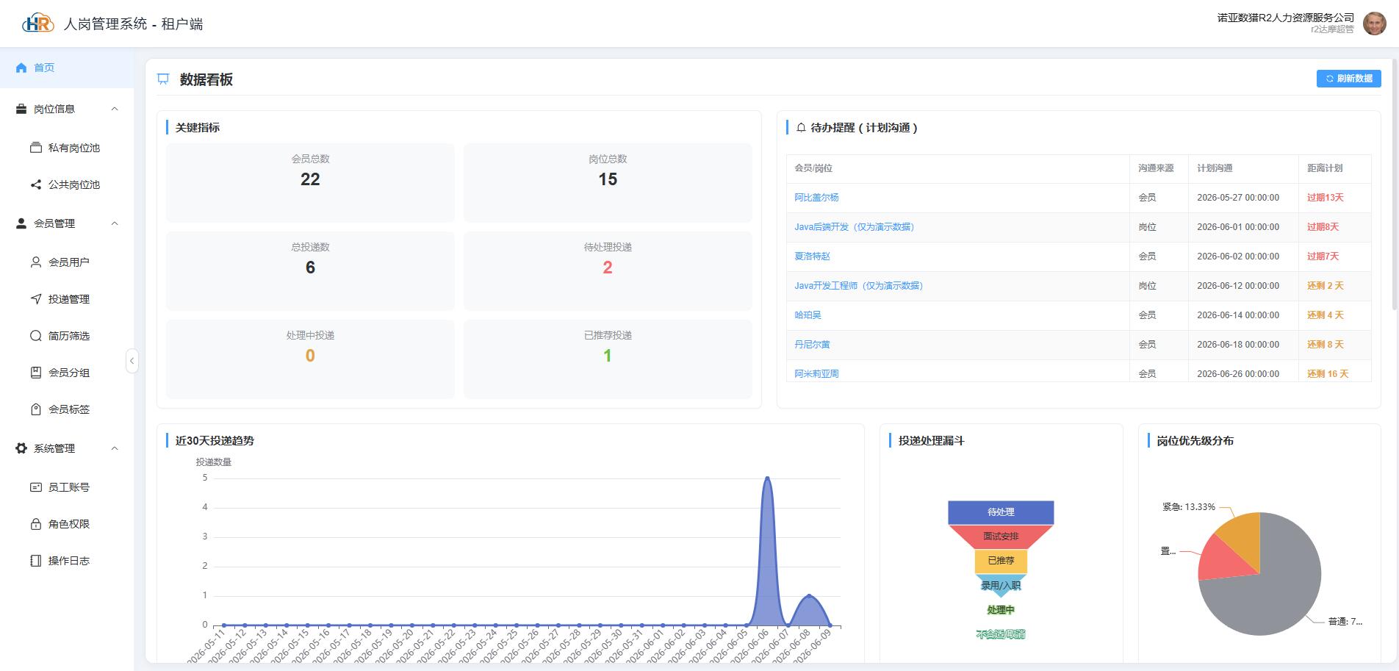The height and width of the screenshot is (671, 1399).
Task: Click the share icon beside 公共岗位池
Action: coord(35,184)
